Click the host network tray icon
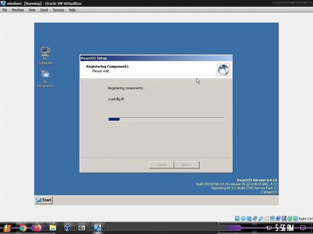 click(269, 228)
